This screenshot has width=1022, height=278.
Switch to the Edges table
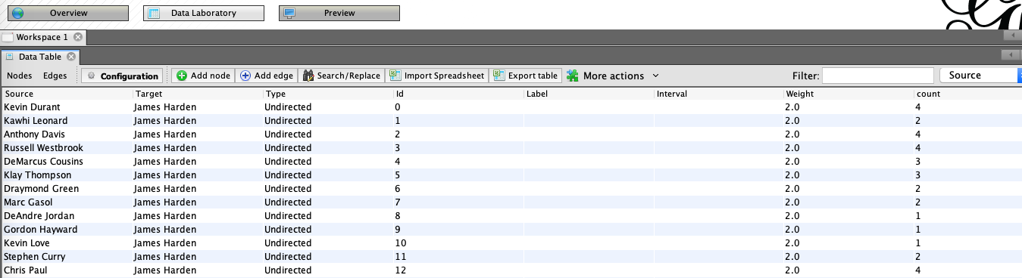coord(55,76)
